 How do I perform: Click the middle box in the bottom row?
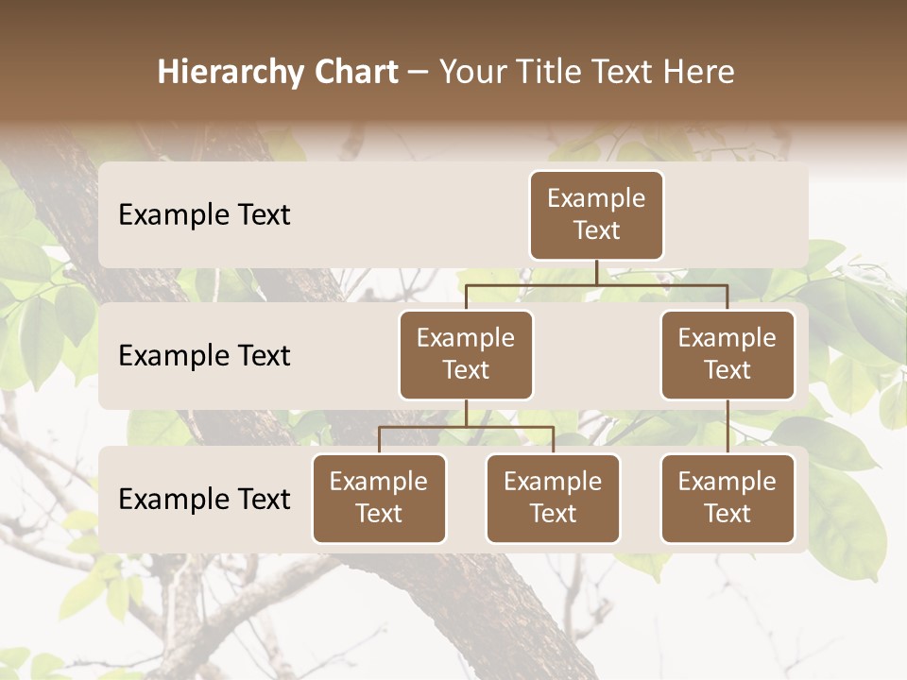coord(553,498)
